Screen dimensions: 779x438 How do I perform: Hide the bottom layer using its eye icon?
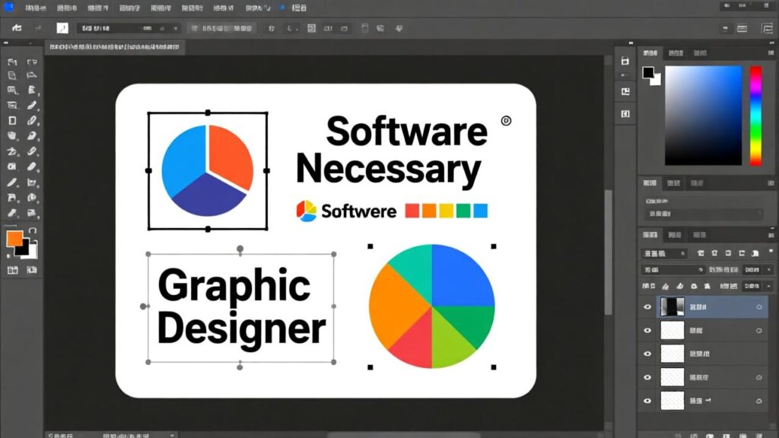[648, 400]
